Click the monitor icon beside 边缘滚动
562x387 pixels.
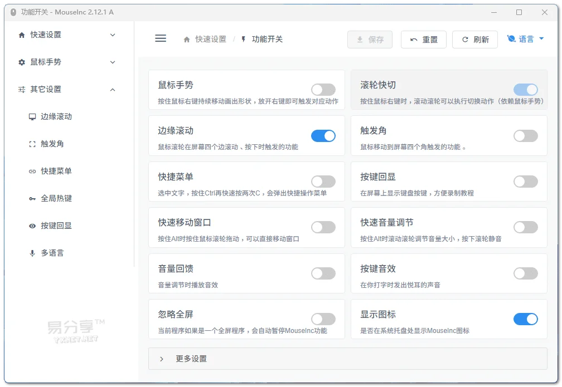tap(32, 117)
